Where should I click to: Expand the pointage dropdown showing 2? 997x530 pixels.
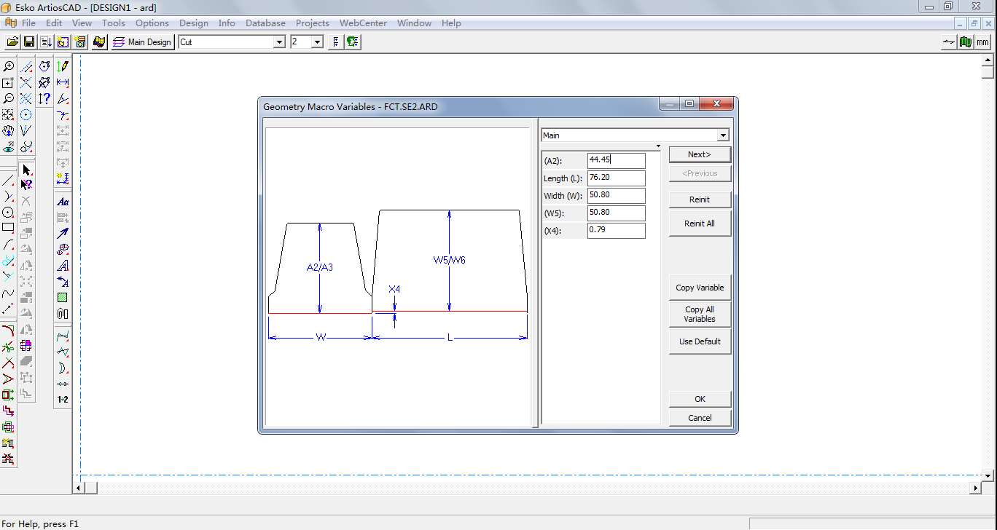[x=317, y=42]
